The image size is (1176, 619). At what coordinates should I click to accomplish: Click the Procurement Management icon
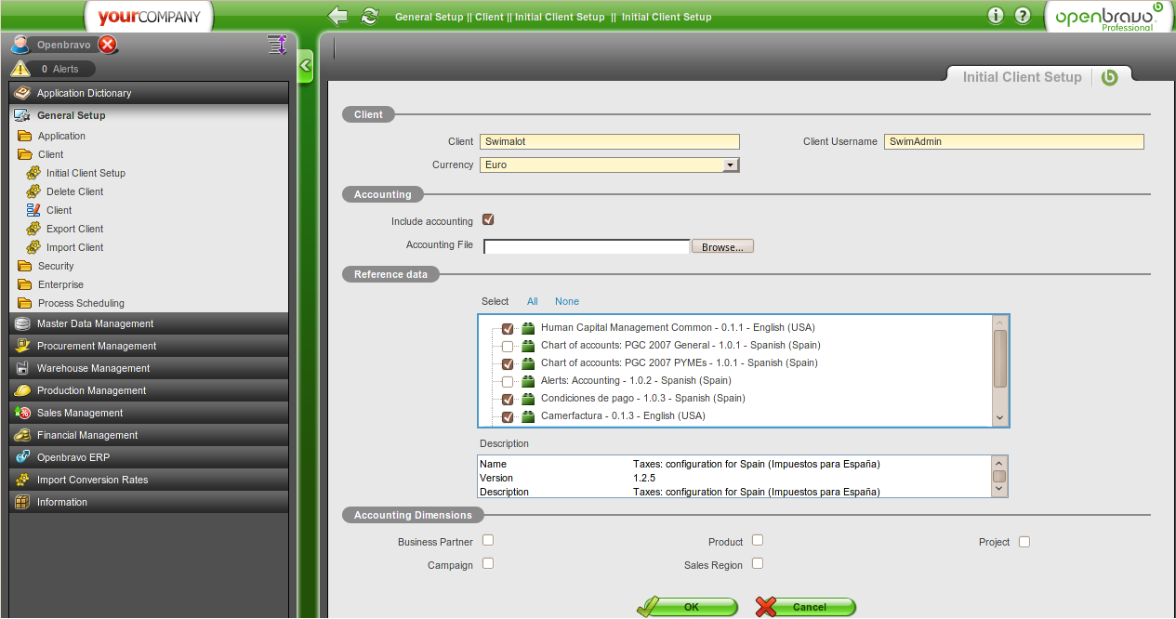(x=22, y=346)
